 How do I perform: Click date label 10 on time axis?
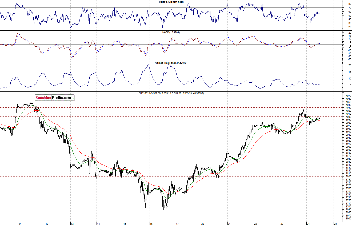[x=47, y=223]
